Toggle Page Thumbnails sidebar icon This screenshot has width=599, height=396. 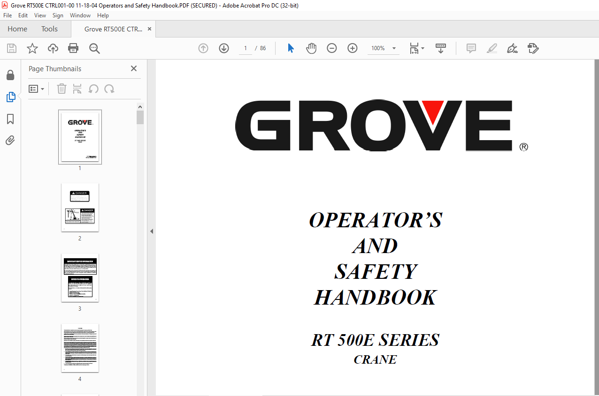pos(10,97)
